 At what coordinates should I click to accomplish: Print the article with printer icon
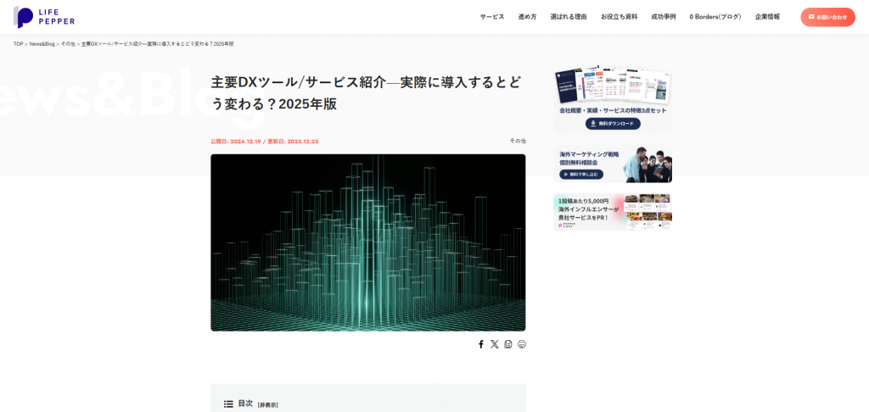tap(522, 344)
